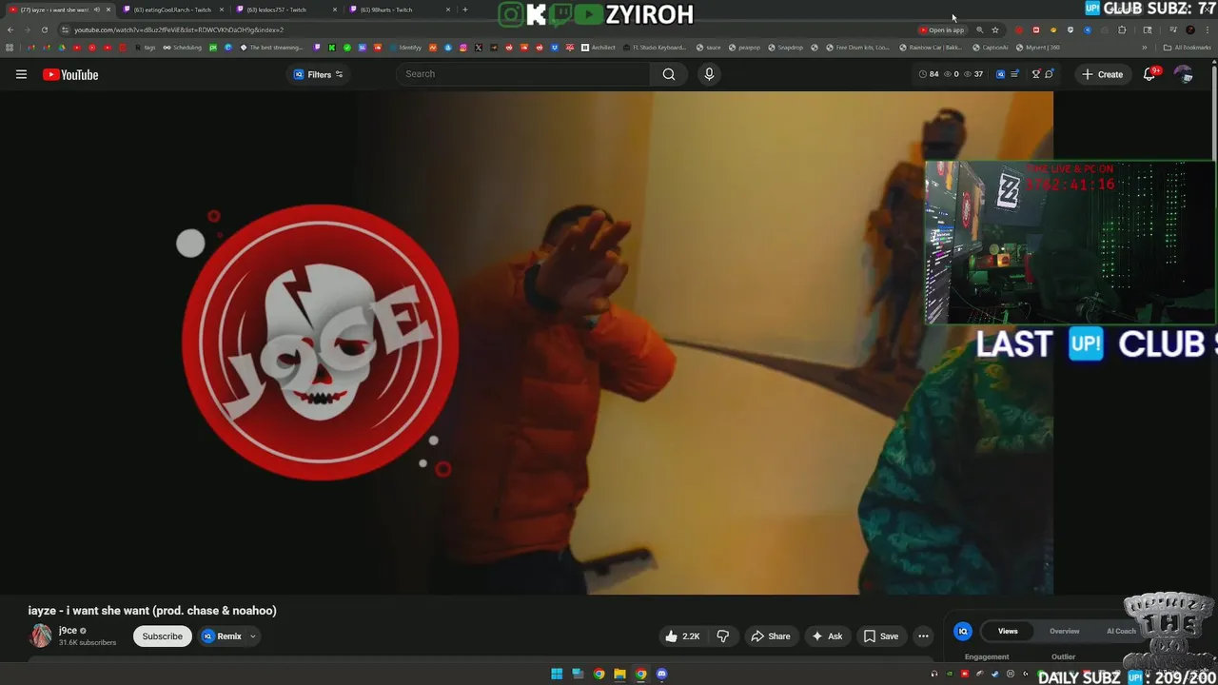
Task: Click the Open in app button
Action: click(x=942, y=29)
